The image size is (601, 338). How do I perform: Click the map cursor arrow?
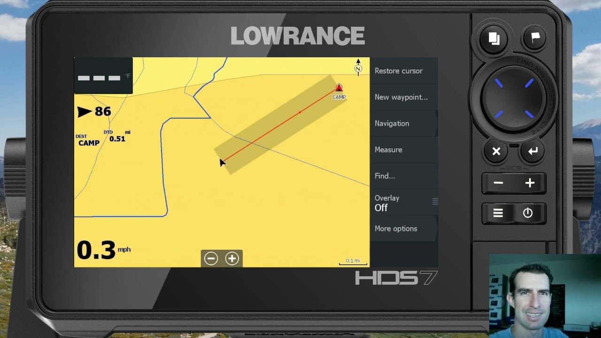tap(222, 162)
